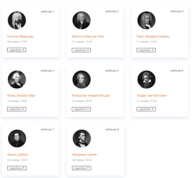This screenshot has width=192, height=178.
Task: Click Antonio Vivaldi's portrait thumbnail
Action: point(17,21)
